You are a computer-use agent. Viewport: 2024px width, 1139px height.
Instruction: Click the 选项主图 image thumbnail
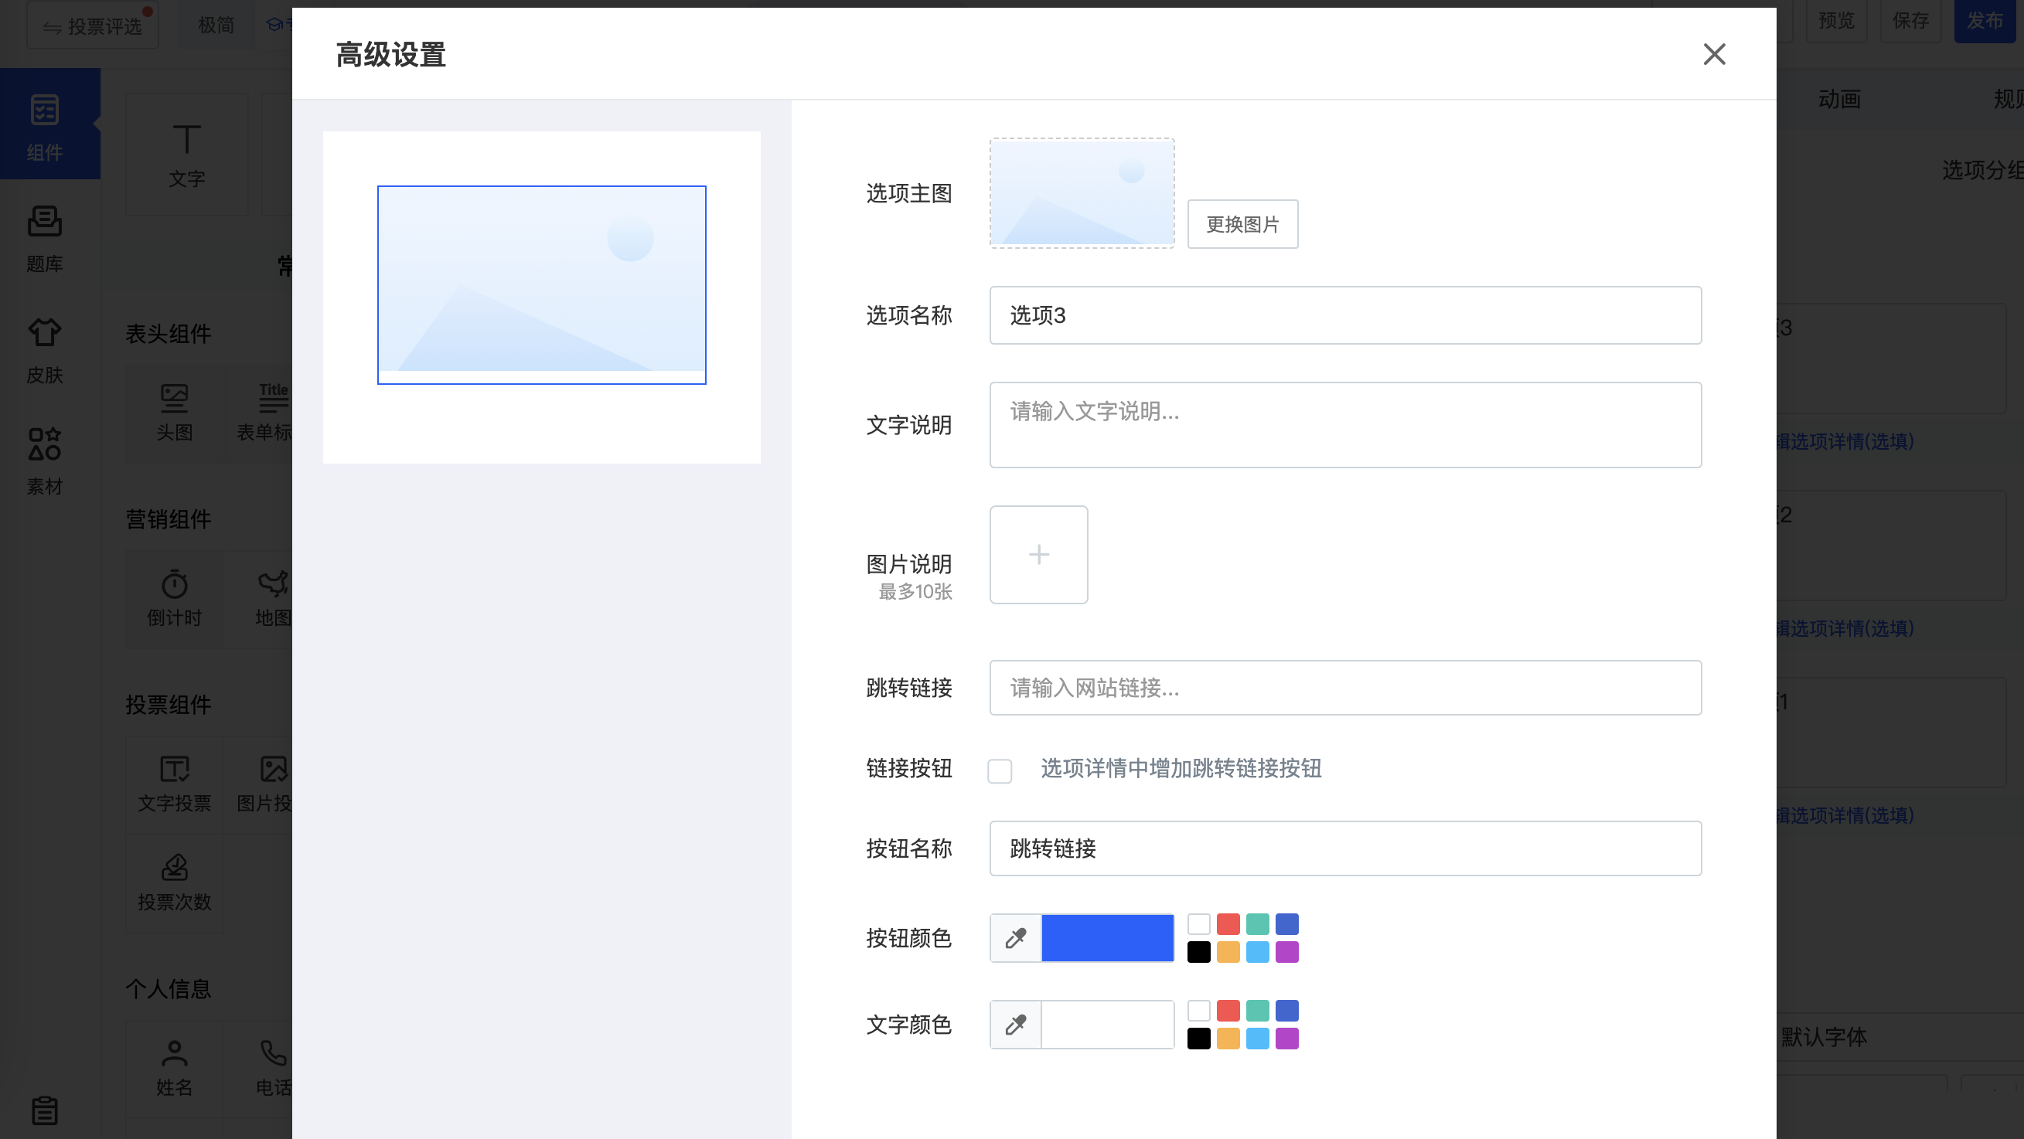pyautogui.click(x=1081, y=193)
